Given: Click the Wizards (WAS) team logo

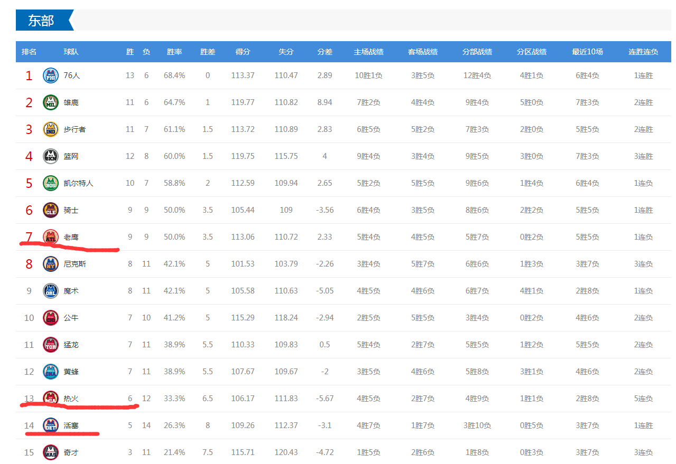Looking at the screenshot, I should 51,452.
